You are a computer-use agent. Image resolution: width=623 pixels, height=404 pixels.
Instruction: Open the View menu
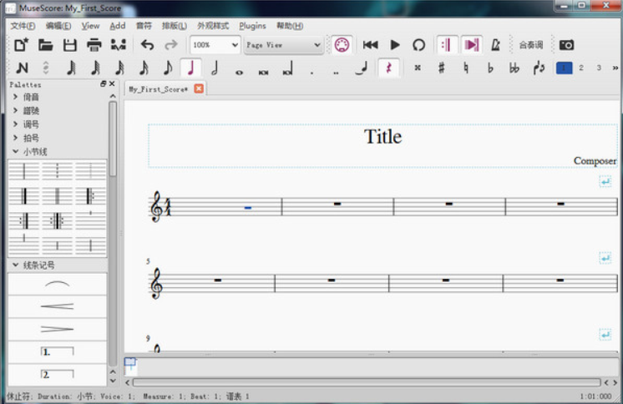pos(90,26)
